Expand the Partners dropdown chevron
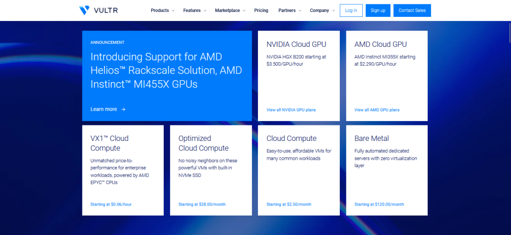 pos(300,11)
